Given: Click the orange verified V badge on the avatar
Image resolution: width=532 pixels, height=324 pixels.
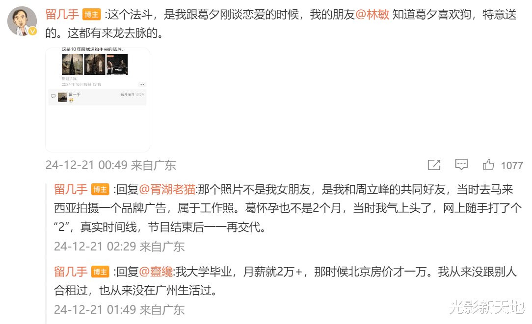Looking at the screenshot, I should [x=32, y=31].
